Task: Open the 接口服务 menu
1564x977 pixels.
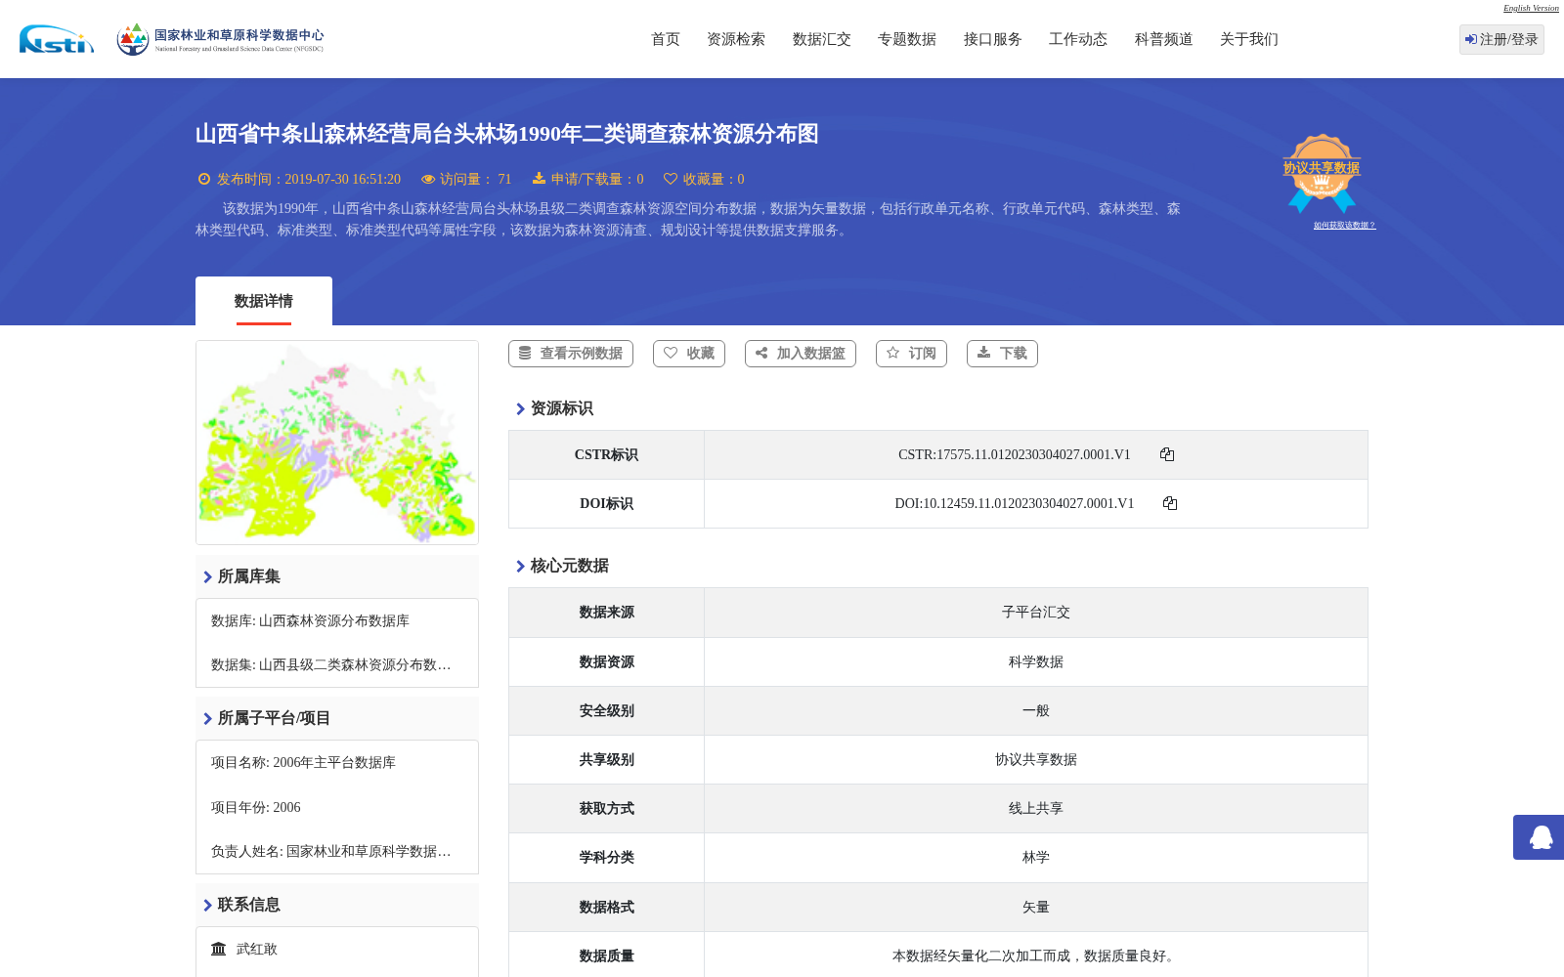Action: pyautogui.click(x=993, y=39)
